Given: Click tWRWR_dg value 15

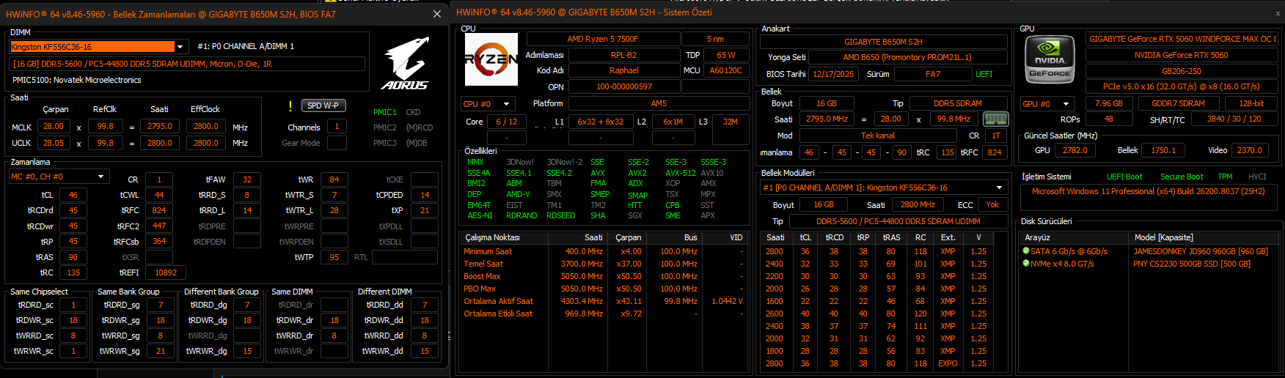Looking at the screenshot, I should tap(247, 351).
